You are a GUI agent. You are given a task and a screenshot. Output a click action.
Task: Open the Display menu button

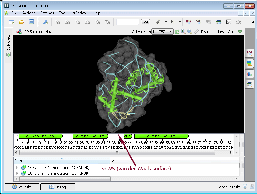point(207,32)
